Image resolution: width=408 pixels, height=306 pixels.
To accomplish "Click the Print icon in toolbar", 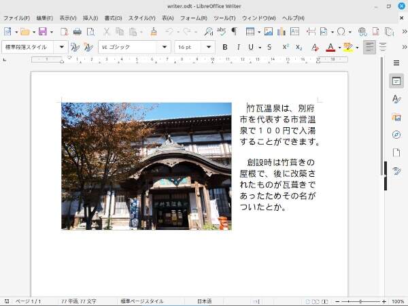I will coord(77,31).
